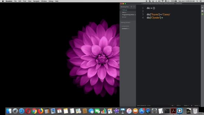This screenshot has height=115, width=204.
Task: Open Reminders from the Dock
Action: 72,111
